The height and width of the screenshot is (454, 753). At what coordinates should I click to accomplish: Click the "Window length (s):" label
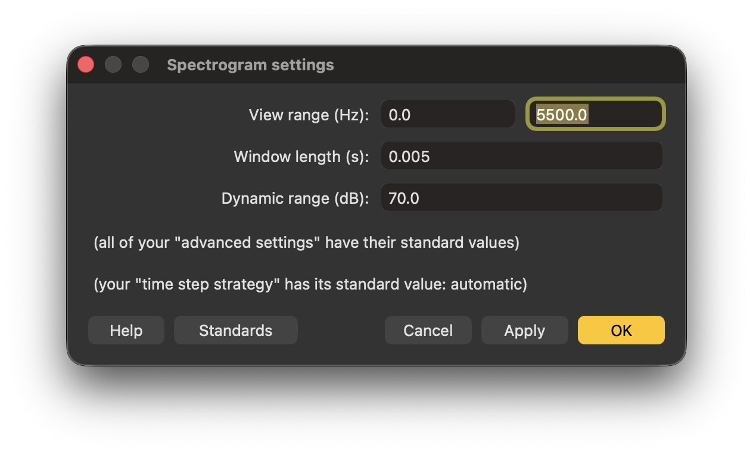[301, 157]
